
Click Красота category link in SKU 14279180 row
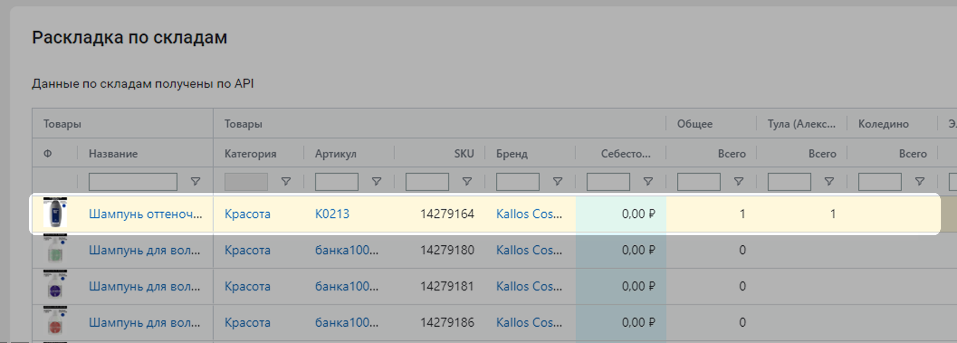[x=247, y=250]
